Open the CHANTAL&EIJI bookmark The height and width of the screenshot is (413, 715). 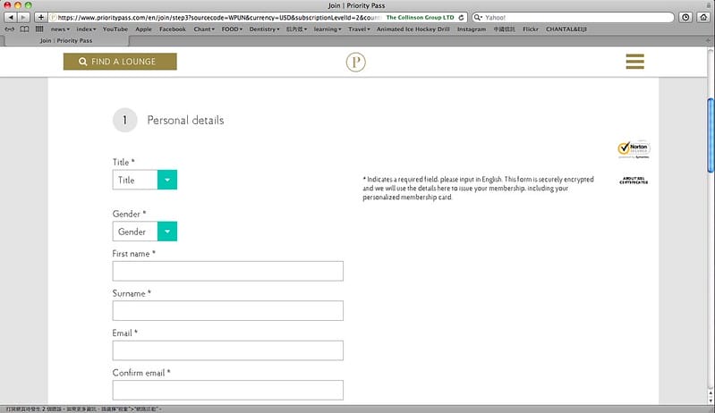(x=566, y=29)
